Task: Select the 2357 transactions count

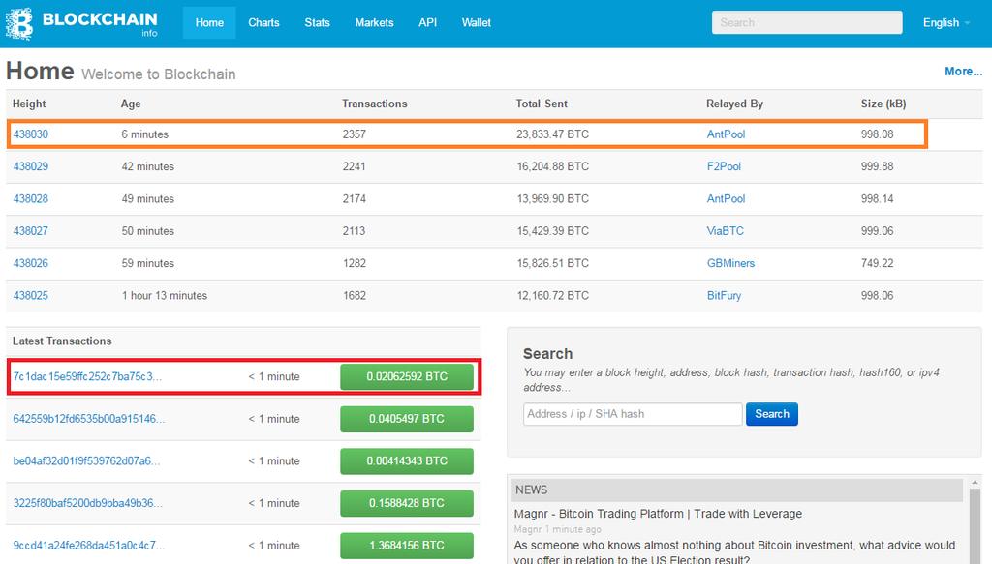Action: 355,134
